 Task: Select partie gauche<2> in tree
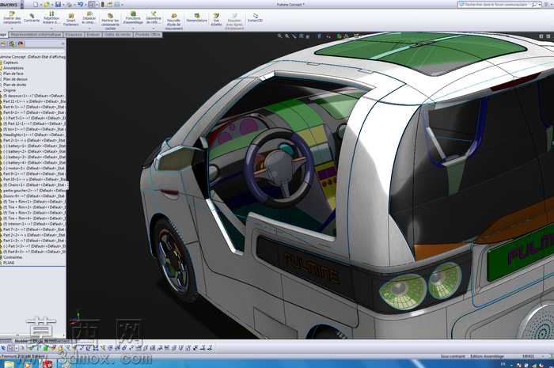[34, 191]
